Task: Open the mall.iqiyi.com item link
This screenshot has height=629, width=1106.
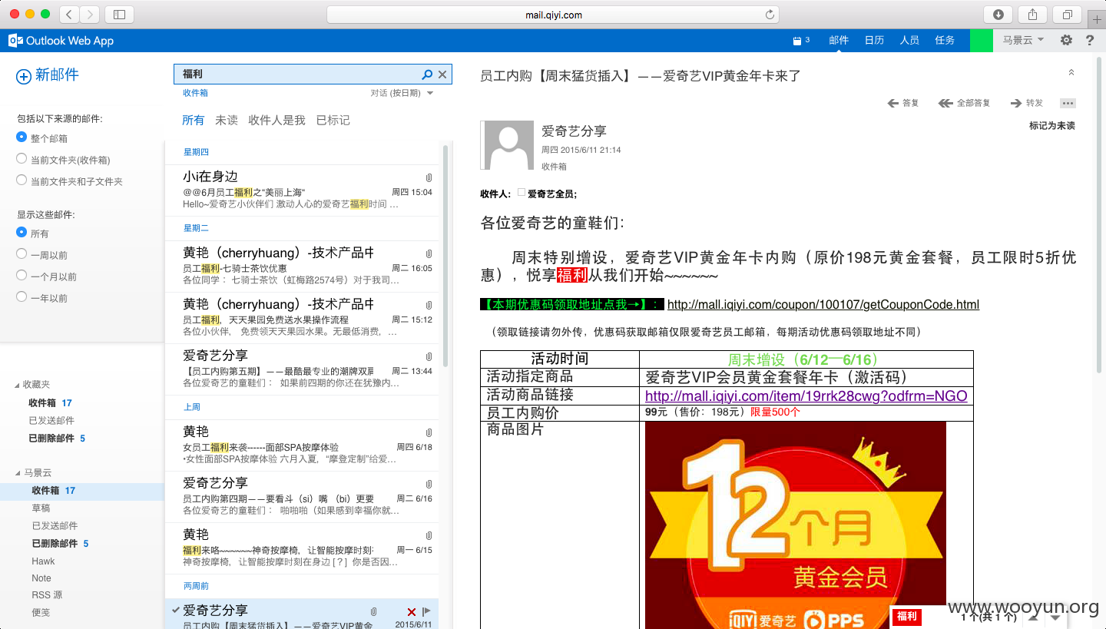Action: (806, 396)
